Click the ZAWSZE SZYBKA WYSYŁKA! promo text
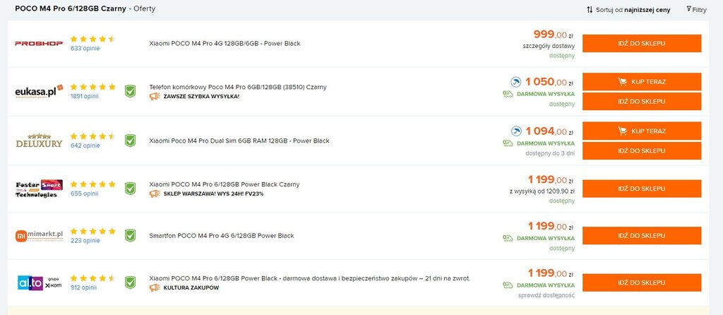Screen dimensions: 723x315 [x=201, y=96]
